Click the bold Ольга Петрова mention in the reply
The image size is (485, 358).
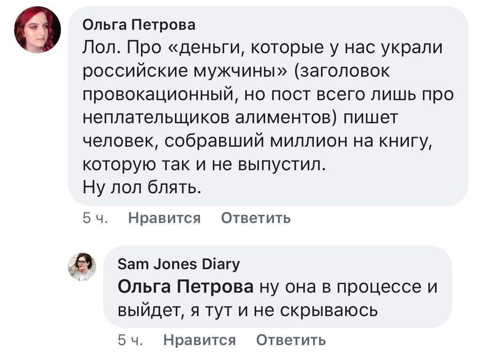click(185, 288)
